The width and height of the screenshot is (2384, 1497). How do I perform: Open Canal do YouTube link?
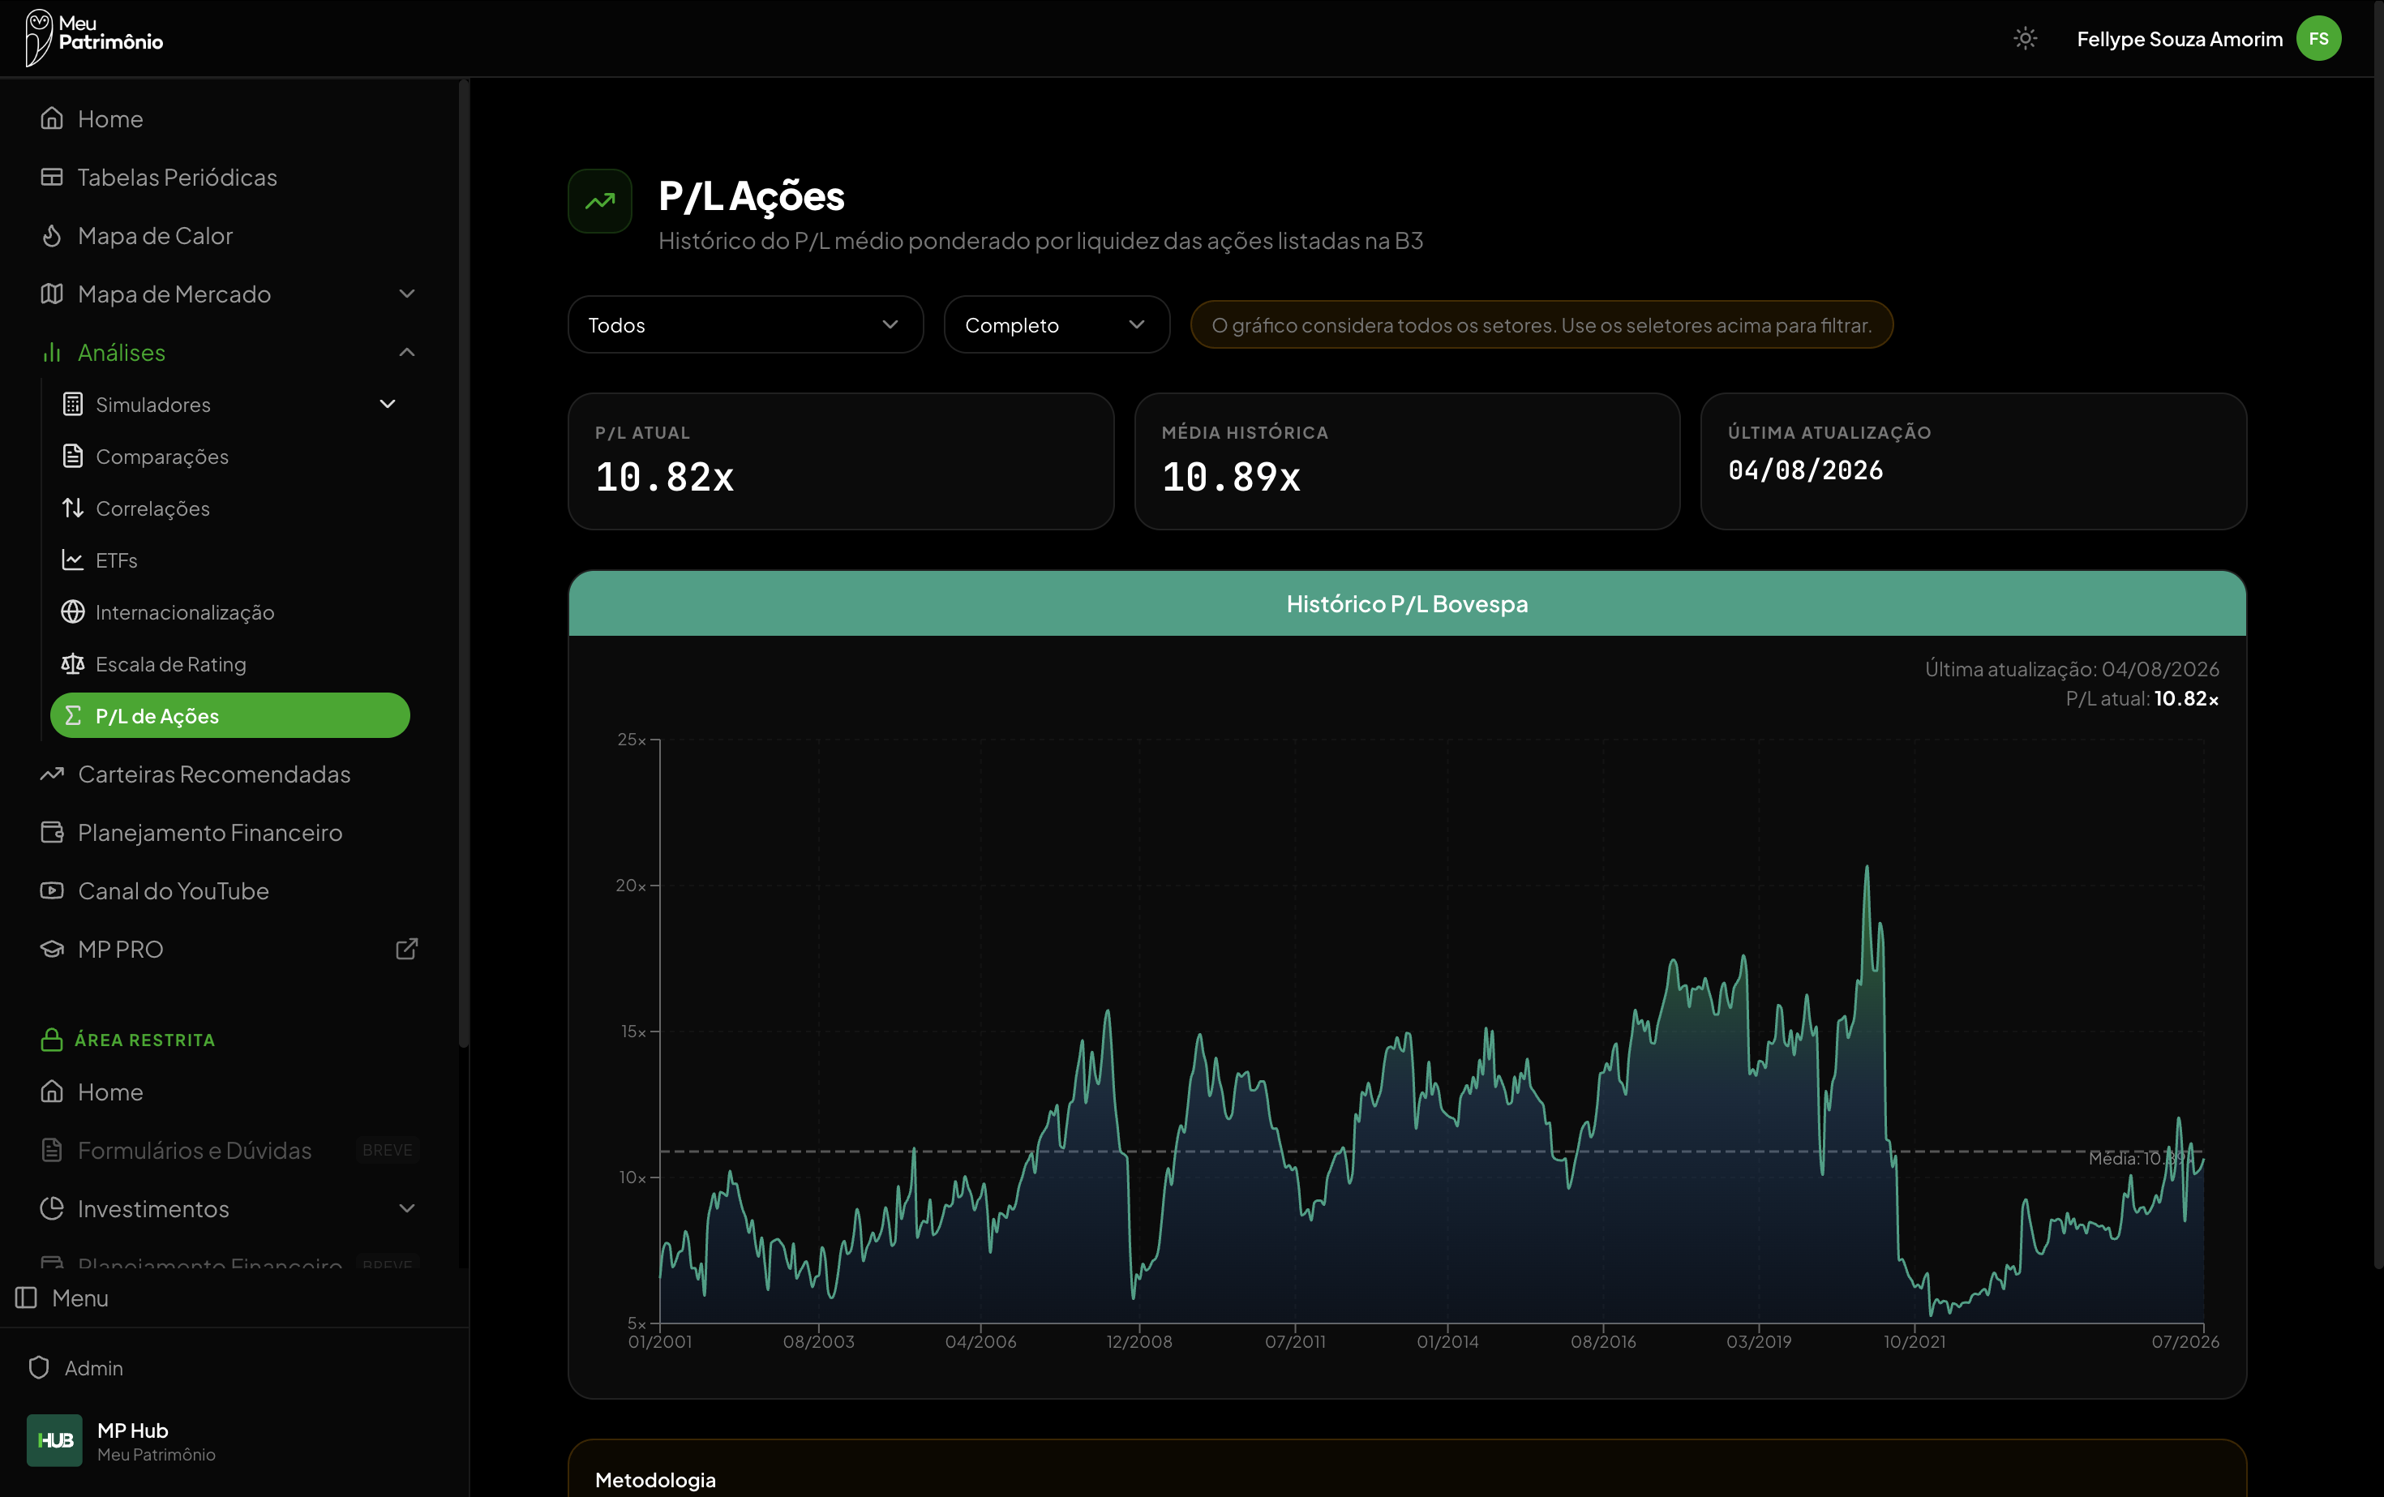[229, 891]
